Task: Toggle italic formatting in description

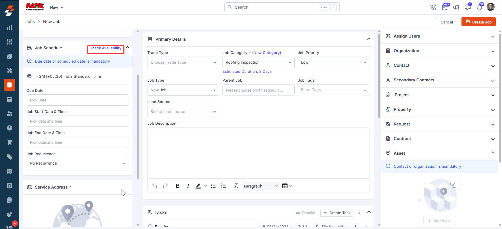Action: click(188, 186)
